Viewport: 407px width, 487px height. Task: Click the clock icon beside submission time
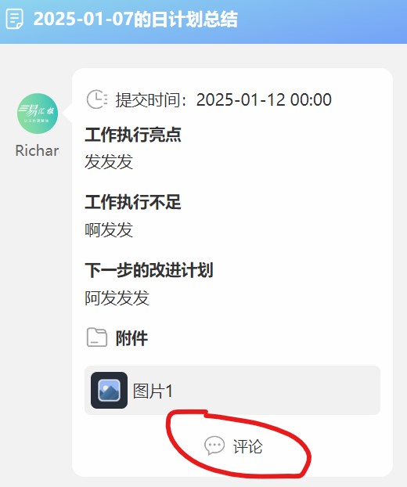(97, 99)
